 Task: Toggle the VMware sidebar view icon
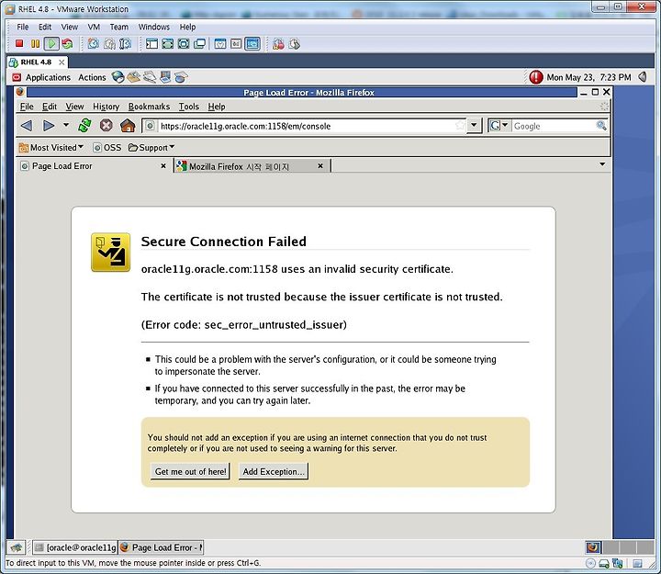pyautogui.click(x=151, y=43)
